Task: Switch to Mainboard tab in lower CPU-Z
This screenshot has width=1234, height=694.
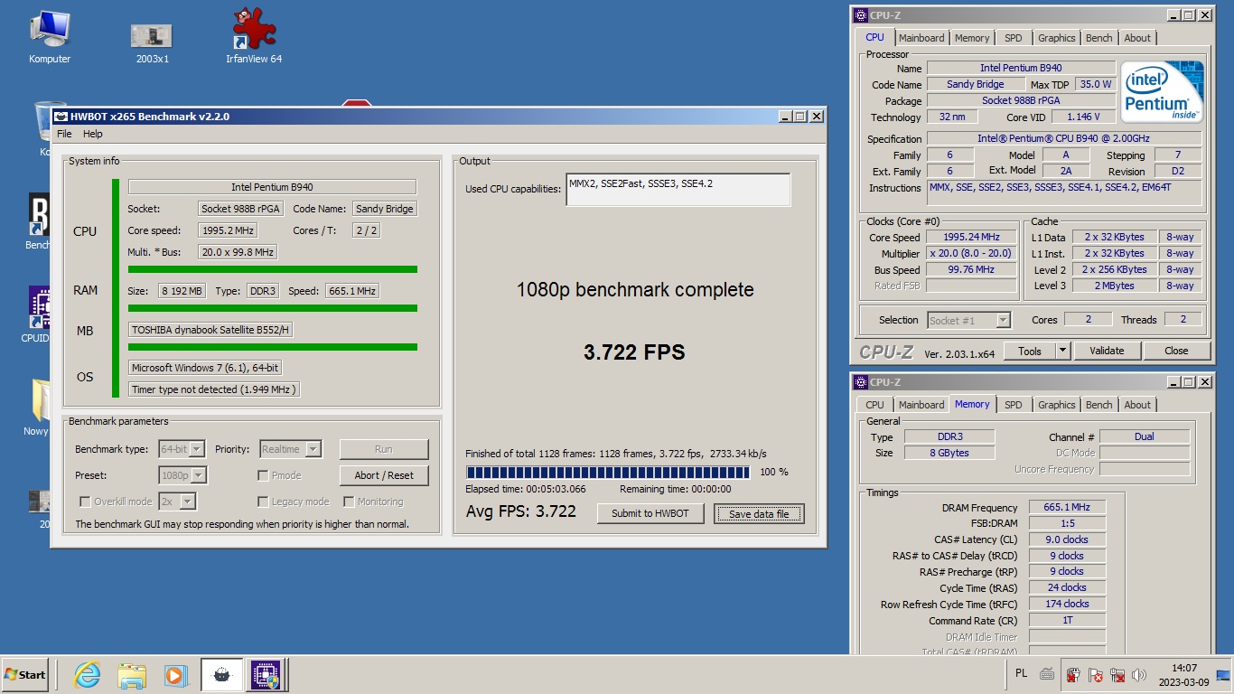Action: pyautogui.click(x=921, y=405)
